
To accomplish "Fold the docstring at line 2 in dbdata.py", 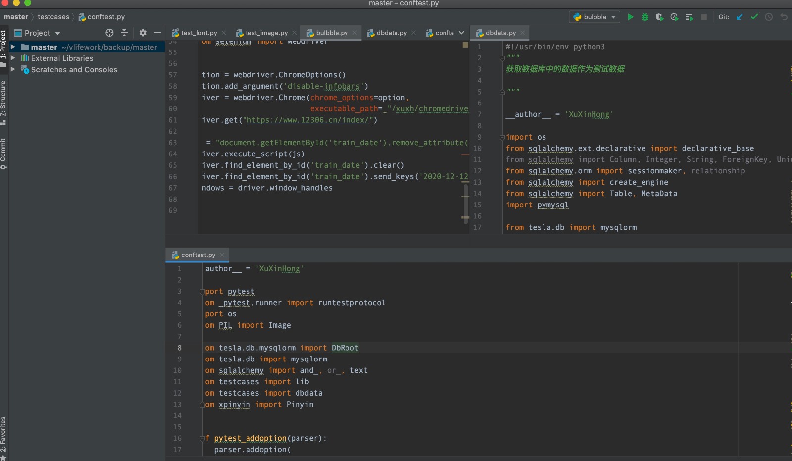I will tap(502, 58).
